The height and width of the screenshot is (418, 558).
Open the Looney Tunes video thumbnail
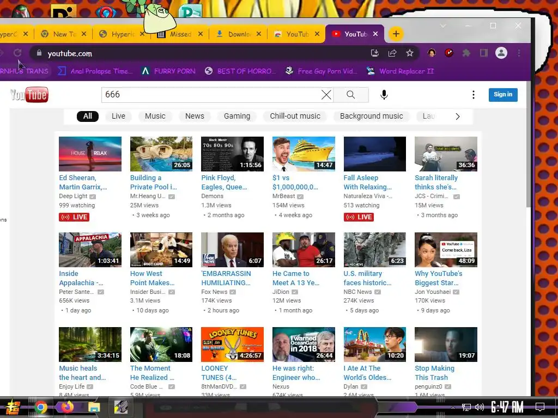(x=232, y=345)
